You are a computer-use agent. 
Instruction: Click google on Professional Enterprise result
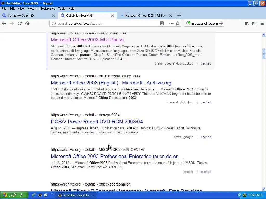click(188, 172)
